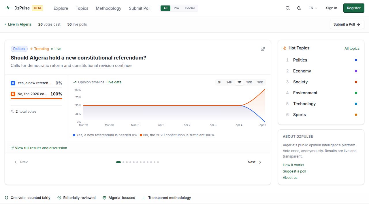Go to previous poll with Prev chevron
The width and height of the screenshot is (369, 207).
point(16,162)
